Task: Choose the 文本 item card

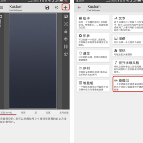Action: pyautogui.click(x=128, y=24)
